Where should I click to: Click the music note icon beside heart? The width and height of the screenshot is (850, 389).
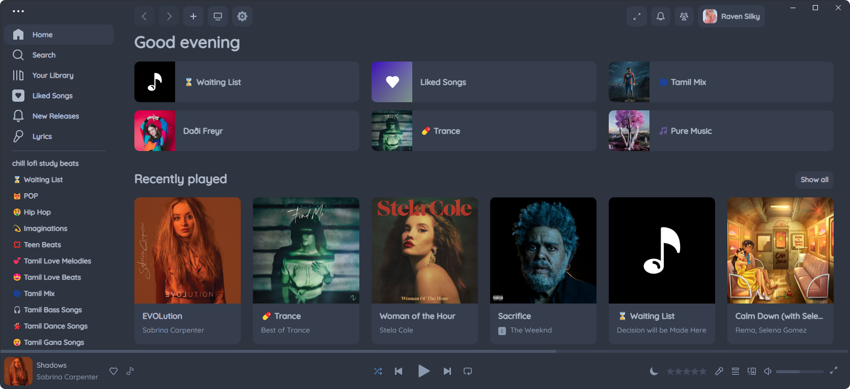[130, 371]
